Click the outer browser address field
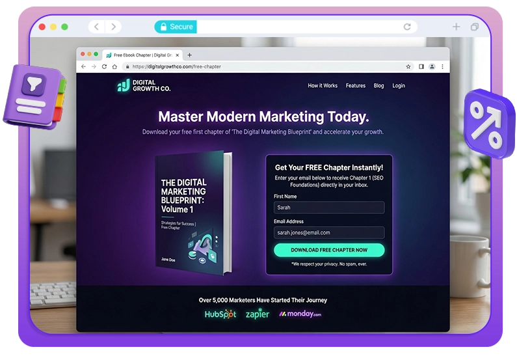The width and height of the screenshot is (517, 356). pos(285,27)
